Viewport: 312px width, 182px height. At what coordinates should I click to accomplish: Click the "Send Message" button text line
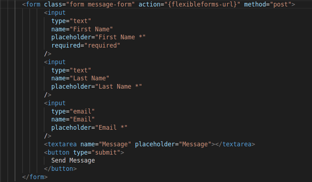[73, 160]
